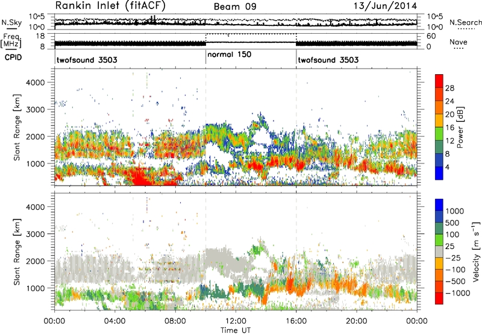Click the 'normal 150' CPID label
The image size is (482, 334).
click(x=230, y=54)
